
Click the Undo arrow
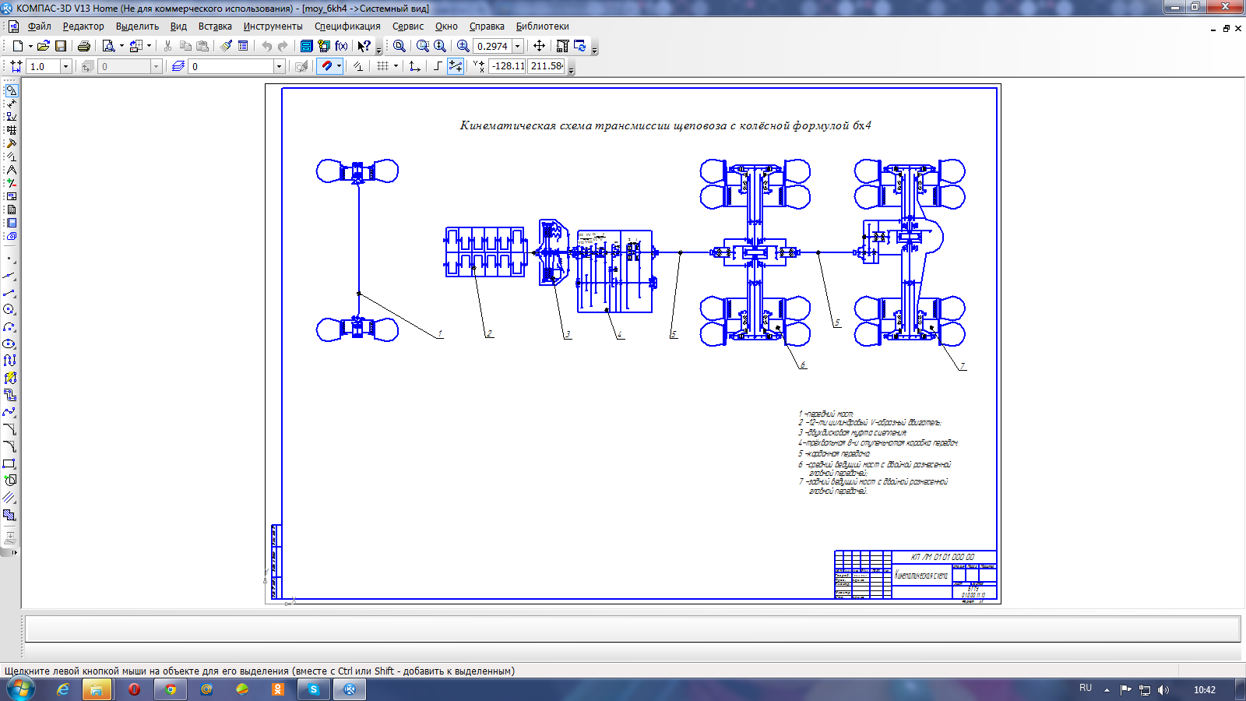pyautogui.click(x=266, y=46)
